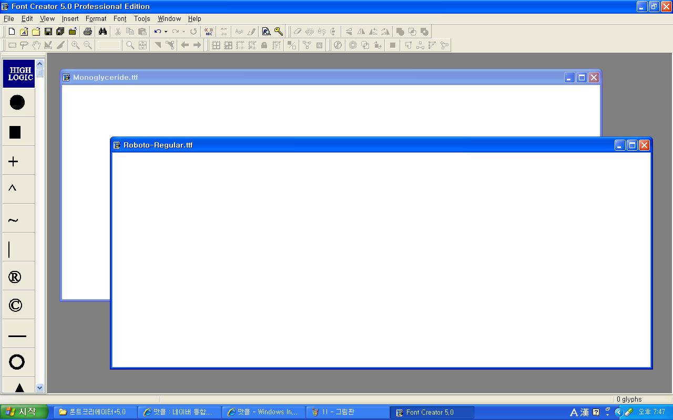The height and width of the screenshot is (420, 673).
Task: Click the Save All stacked disks icon
Action: (x=60, y=31)
